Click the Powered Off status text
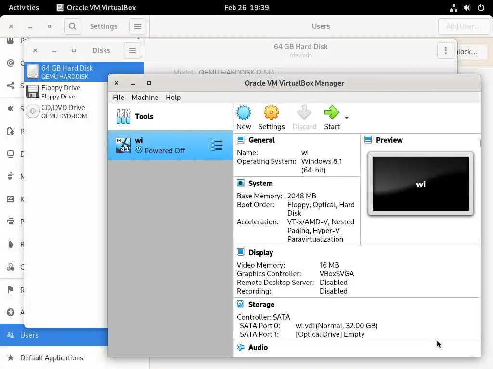 pos(165,150)
